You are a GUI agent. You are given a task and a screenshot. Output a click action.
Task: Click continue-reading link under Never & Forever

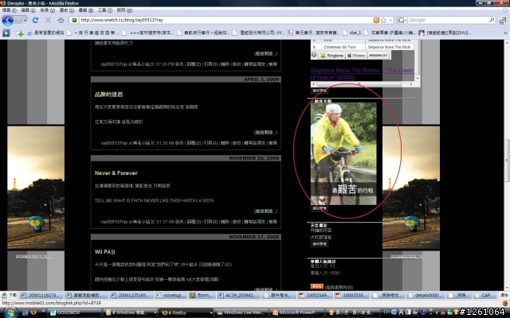tap(265, 211)
